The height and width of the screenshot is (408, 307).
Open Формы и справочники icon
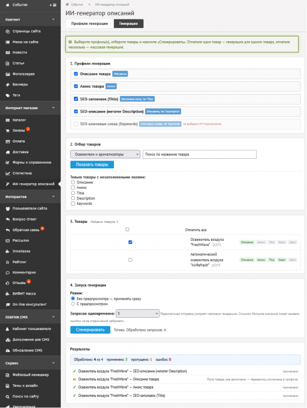(7, 163)
